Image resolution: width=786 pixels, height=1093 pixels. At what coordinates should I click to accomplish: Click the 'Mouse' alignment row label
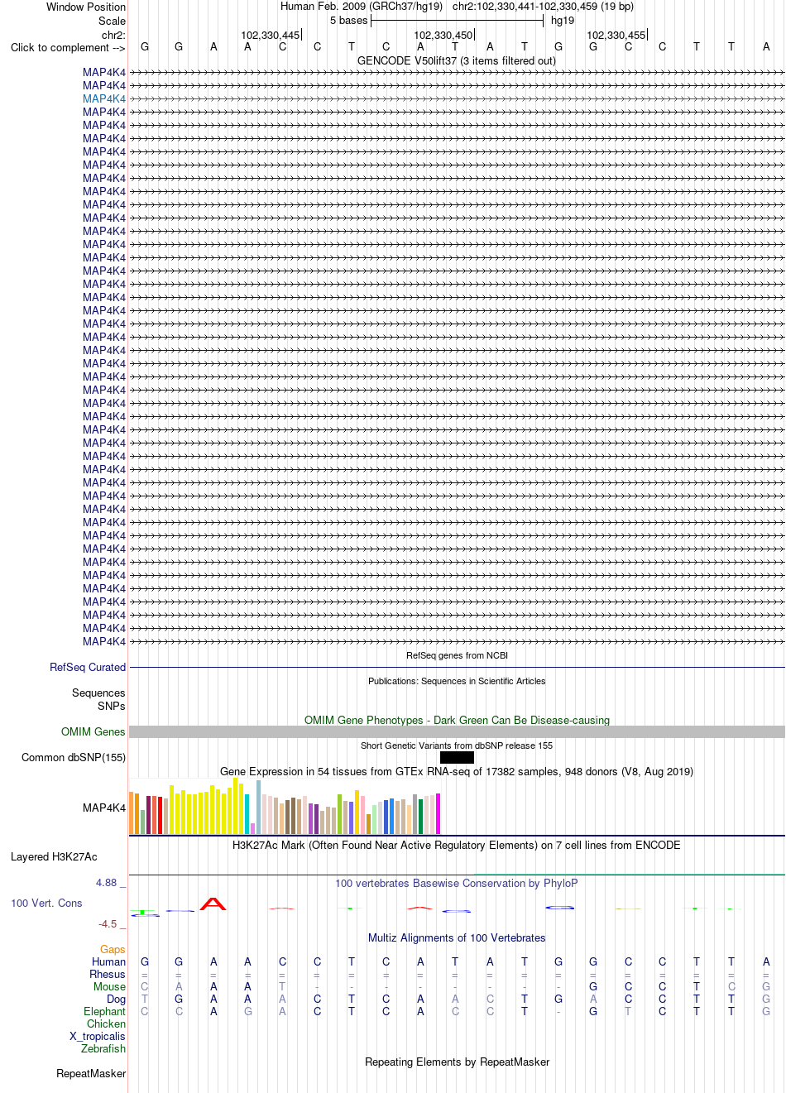109,986
